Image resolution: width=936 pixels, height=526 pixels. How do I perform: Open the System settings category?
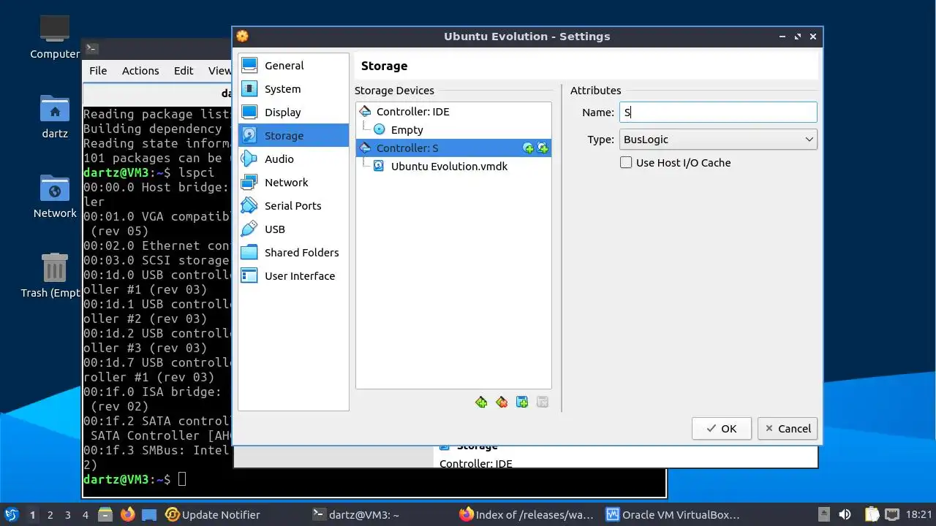click(x=293, y=89)
